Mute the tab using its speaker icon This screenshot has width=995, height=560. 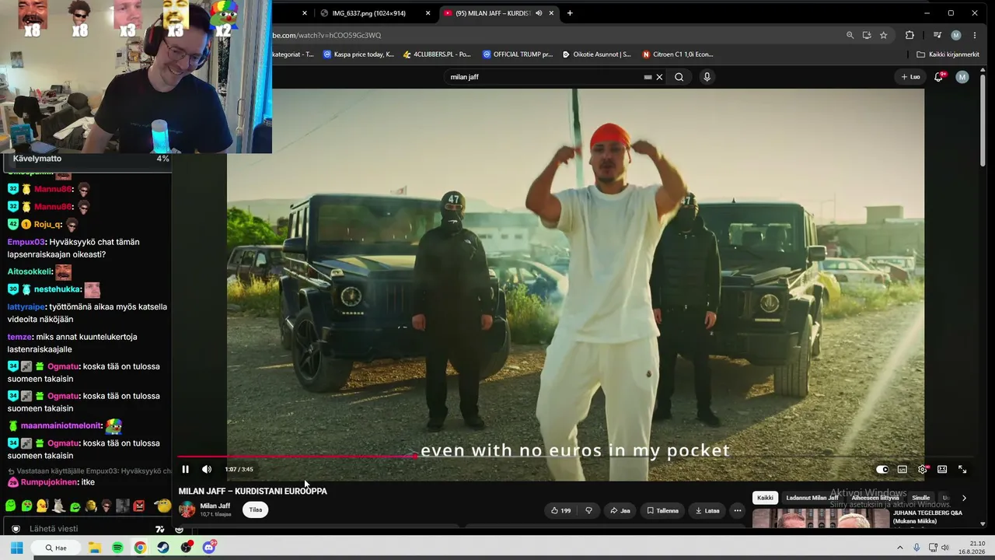539,13
